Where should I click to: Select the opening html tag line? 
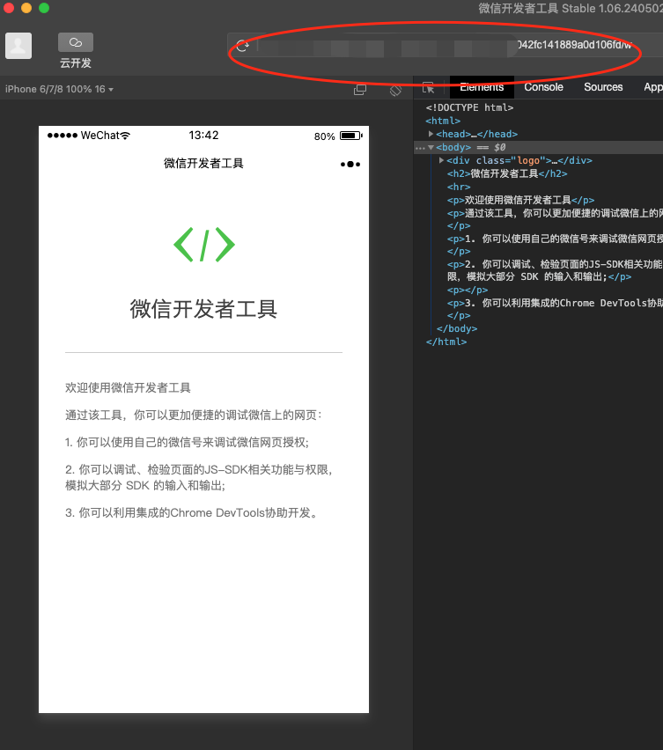coord(443,121)
